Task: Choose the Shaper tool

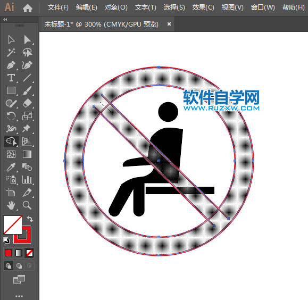Action: point(11,103)
